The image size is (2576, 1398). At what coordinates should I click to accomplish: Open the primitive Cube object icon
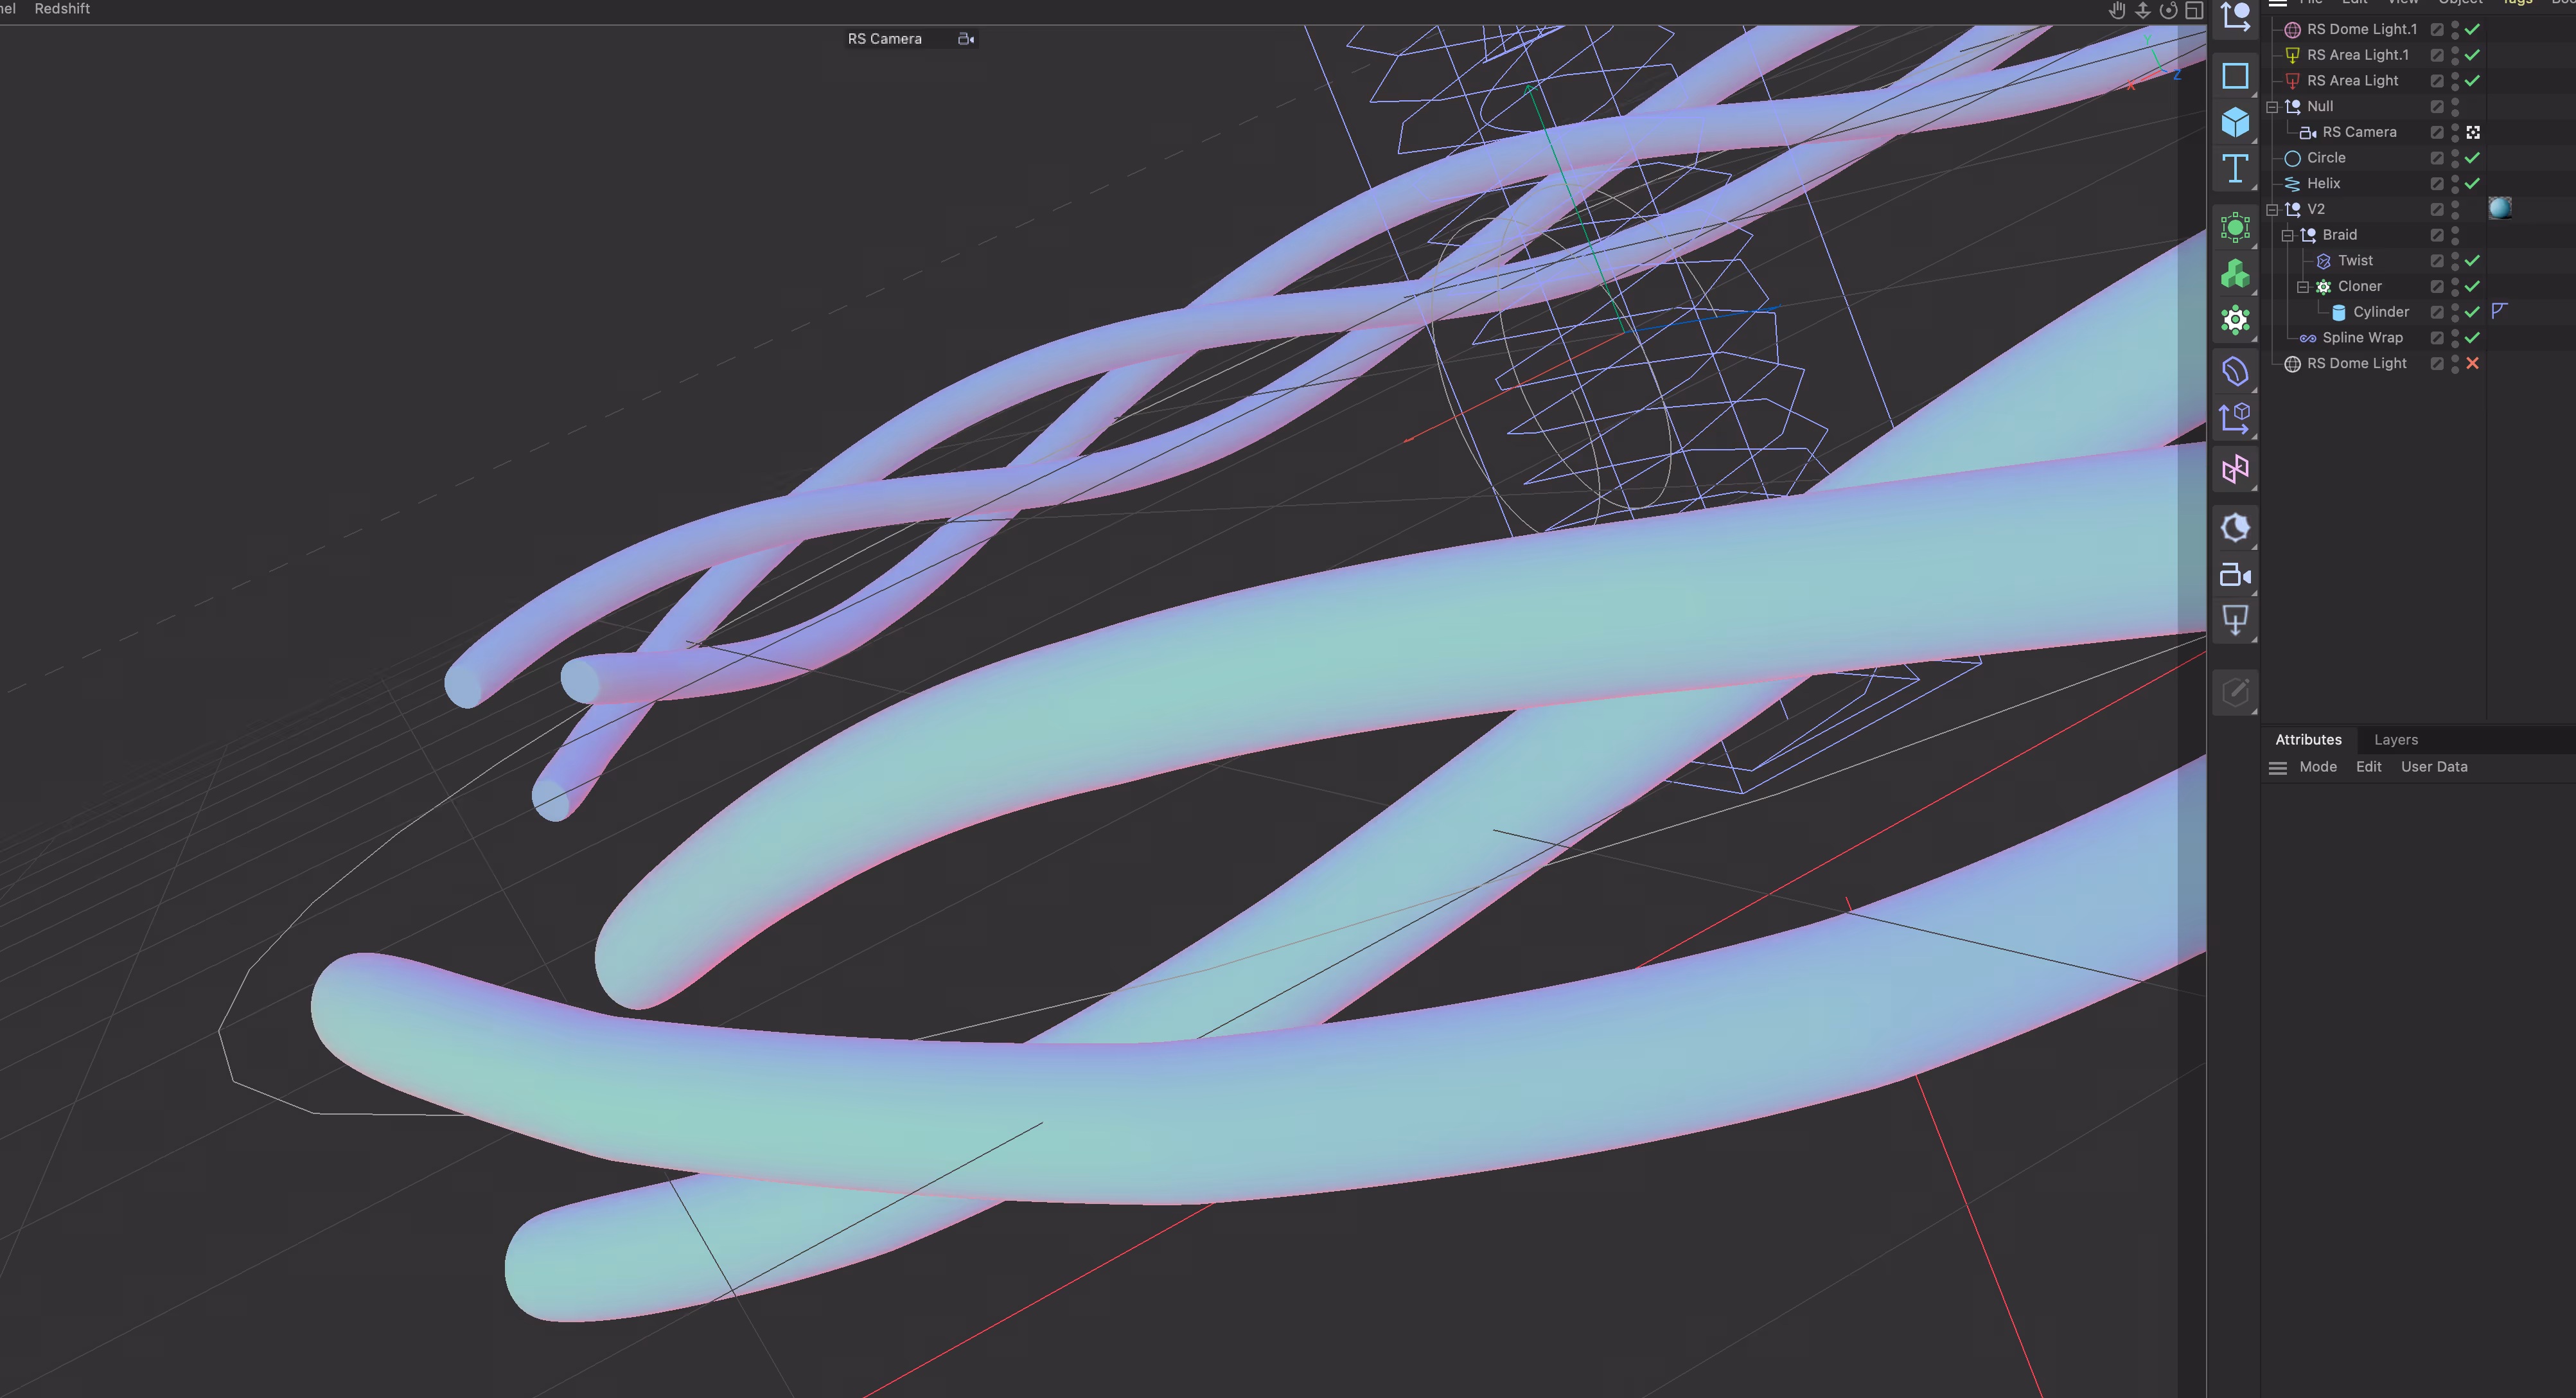(2235, 122)
